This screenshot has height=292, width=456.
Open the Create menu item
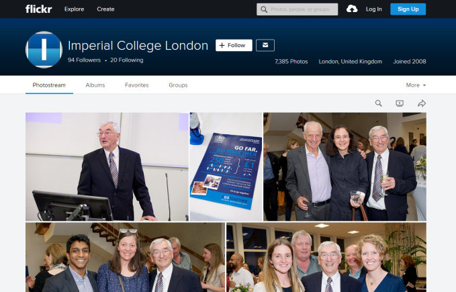(x=105, y=9)
